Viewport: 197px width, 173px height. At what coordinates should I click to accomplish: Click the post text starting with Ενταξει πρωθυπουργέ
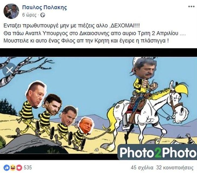click(72, 26)
